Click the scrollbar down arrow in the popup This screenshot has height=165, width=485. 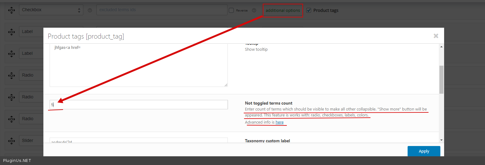click(x=441, y=140)
